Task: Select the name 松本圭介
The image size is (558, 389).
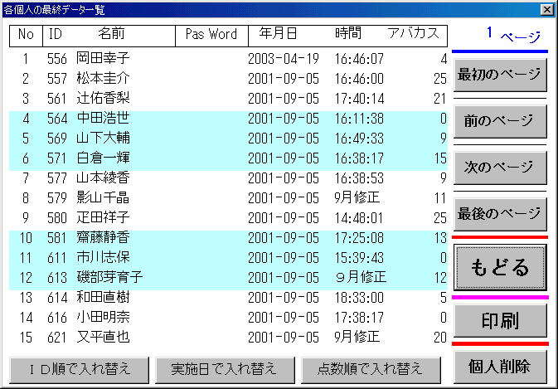Action: (x=103, y=79)
